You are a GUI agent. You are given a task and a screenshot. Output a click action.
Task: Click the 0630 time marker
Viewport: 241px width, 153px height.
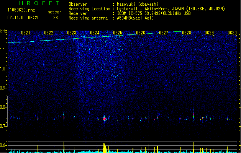point(232,33)
